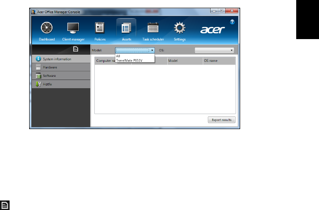Click the document icon above the sidebar
This screenshot has height=210, width=319.
click(x=76, y=49)
